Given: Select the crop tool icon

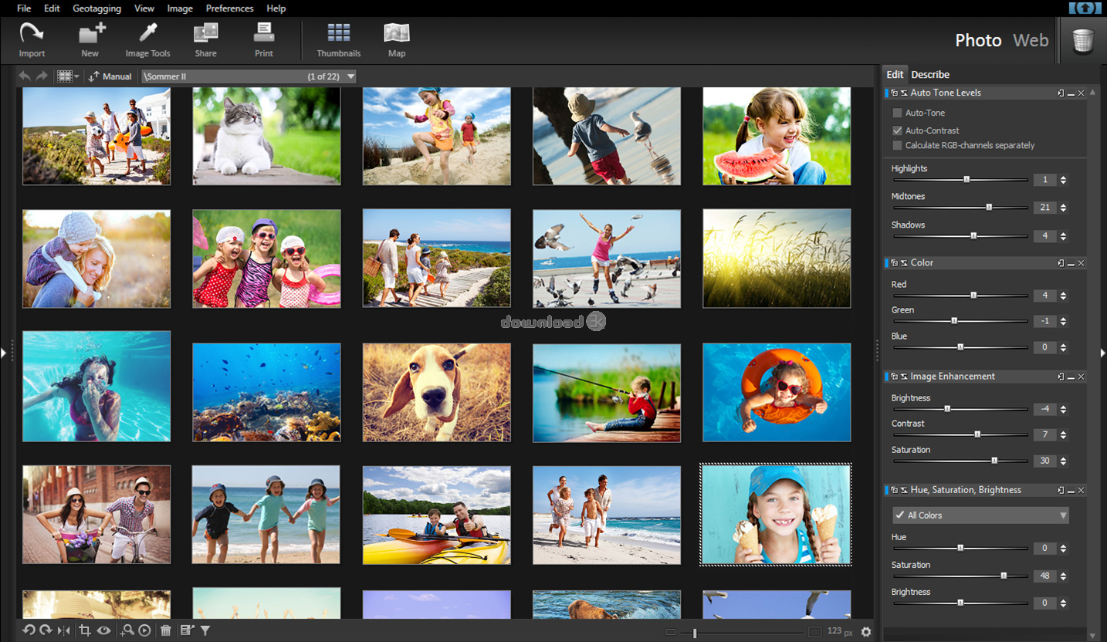Looking at the screenshot, I should pos(85,630).
